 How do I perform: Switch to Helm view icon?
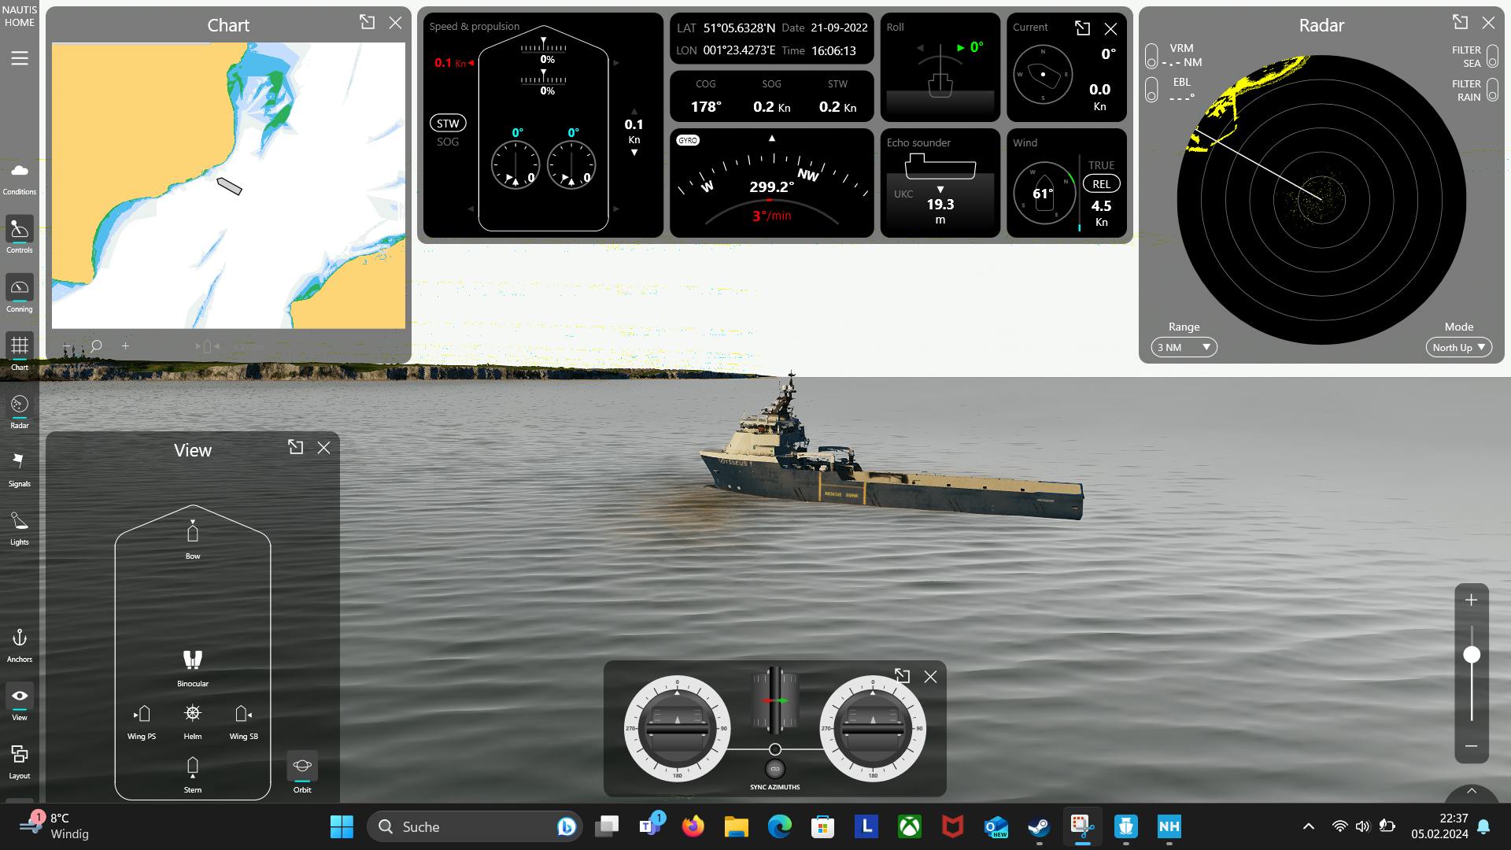click(x=193, y=714)
